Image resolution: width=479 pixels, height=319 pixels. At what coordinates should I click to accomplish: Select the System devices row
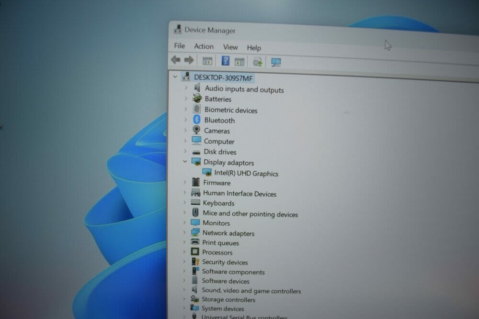coord(223,308)
